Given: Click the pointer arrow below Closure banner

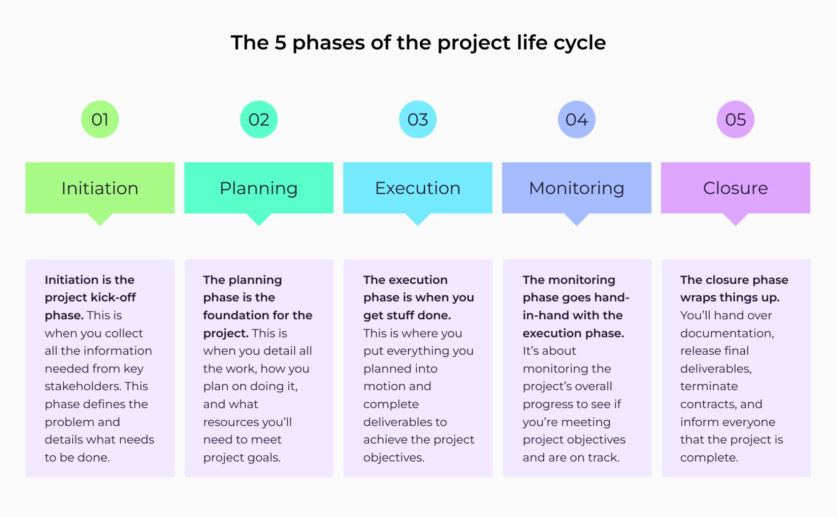Looking at the screenshot, I should click(735, 219).
